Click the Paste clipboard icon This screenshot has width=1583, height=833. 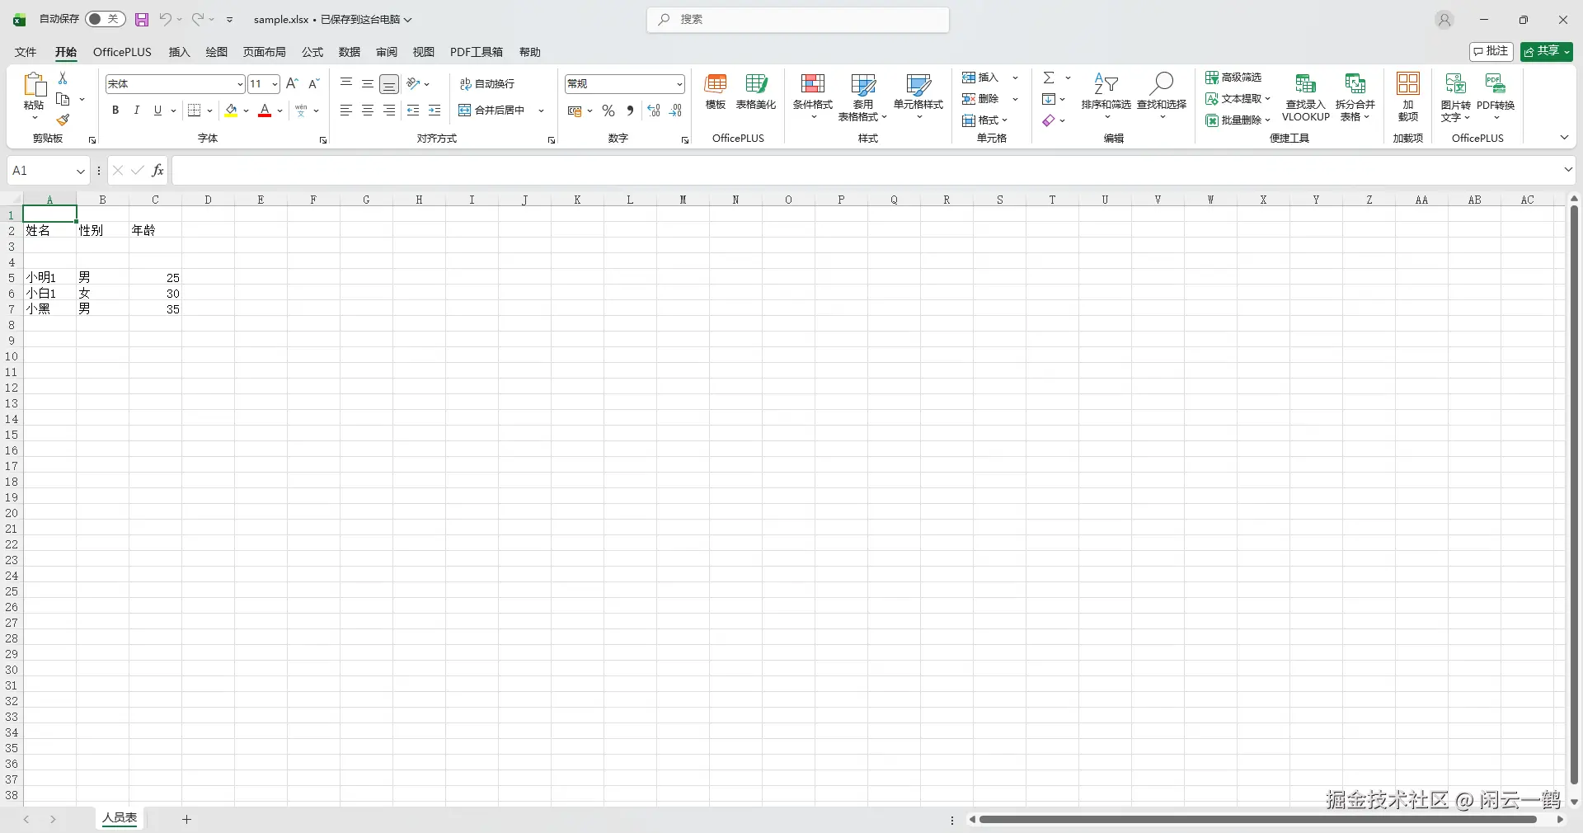click(x=34, y=85)
